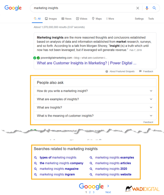Expand the 'What are Insights?' question
Image resolution: width=164 pixels, height=195 pixels.
[x=95, y=107]
